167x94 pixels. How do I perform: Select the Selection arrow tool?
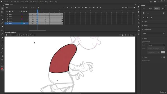pyautogui.click(x=2, y=9)
